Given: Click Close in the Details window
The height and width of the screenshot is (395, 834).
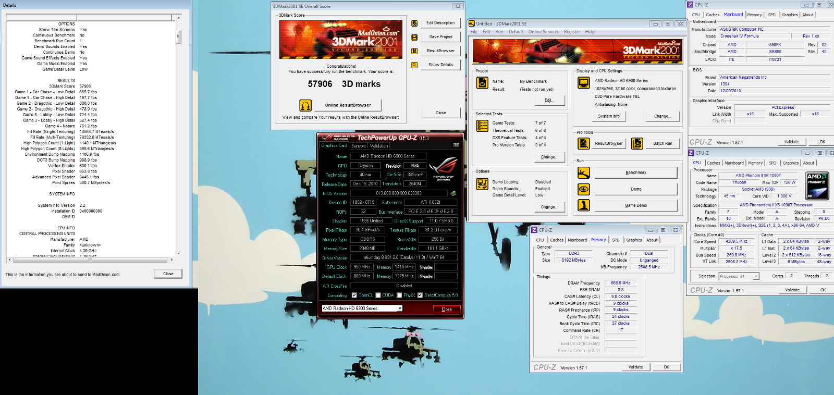Looking at the screenshot, I should [168, 274].
